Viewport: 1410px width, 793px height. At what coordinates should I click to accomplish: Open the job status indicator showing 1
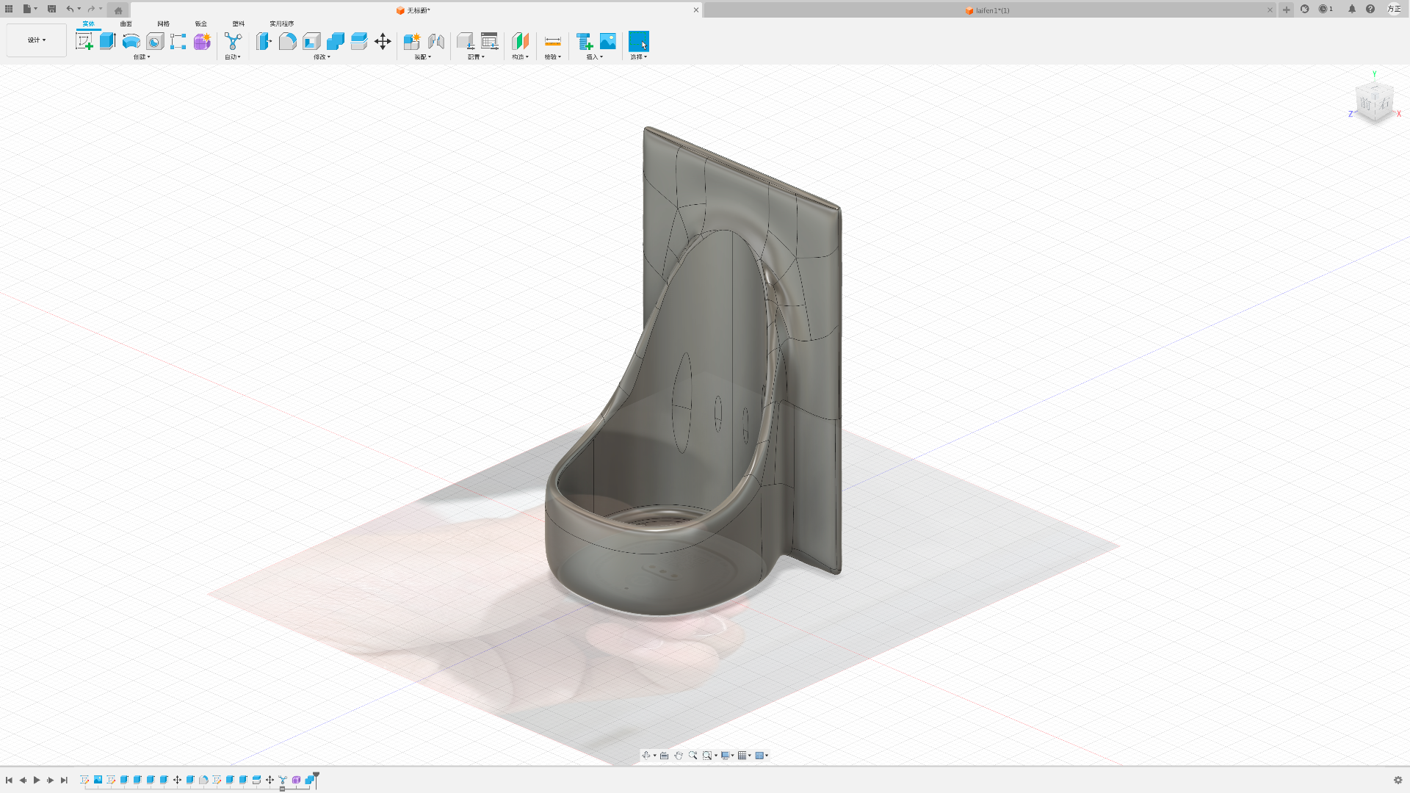pyautogui.click(x=1326, y=10)
